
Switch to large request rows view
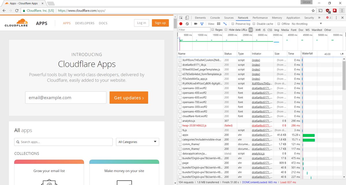tap(219, 24)
